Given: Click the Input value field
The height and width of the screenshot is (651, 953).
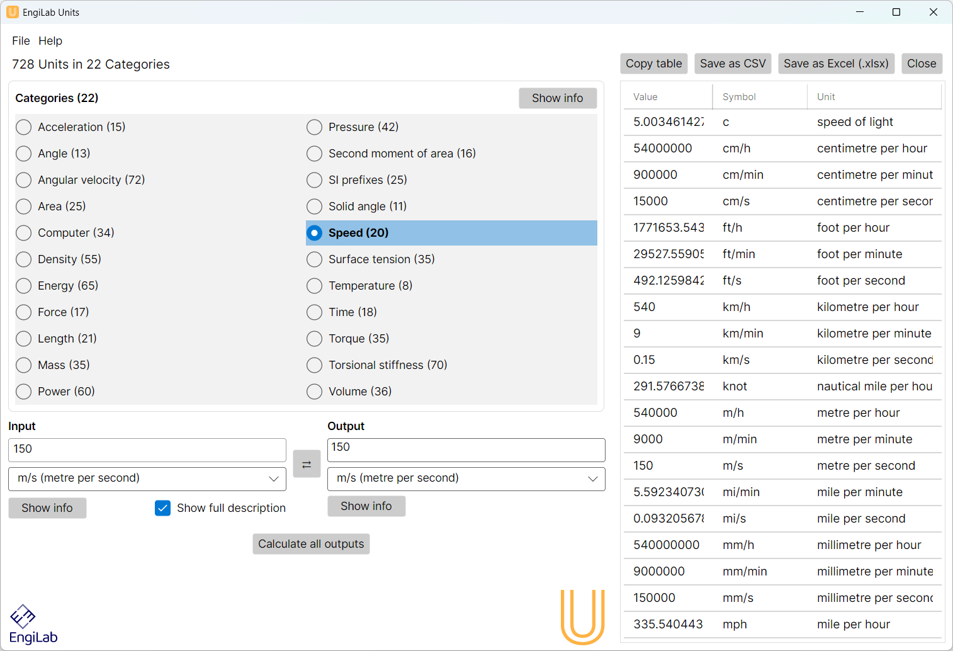Looking at the screenshot, I should pos(147,450).
